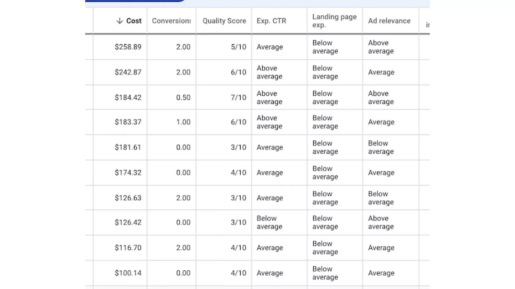Click the 5/10 quality score cell
The width and height of the screenshot is (515, 289).
click(x=238, y=47)
